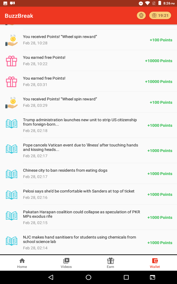Go to the Earn tab

[x=111, y=263]
